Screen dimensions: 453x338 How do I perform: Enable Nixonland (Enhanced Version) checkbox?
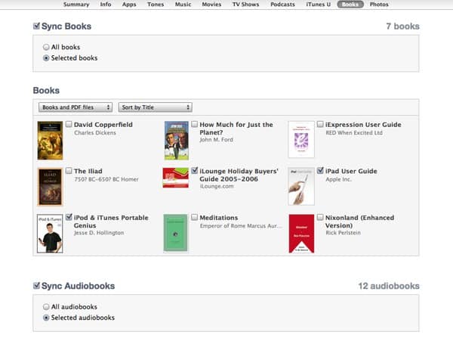[x=320, y=217]
